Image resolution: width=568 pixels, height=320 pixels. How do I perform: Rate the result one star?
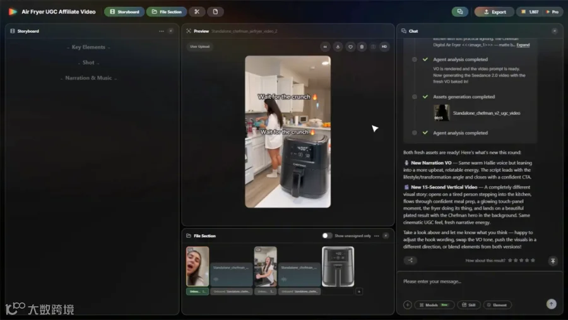coord(510,260)
